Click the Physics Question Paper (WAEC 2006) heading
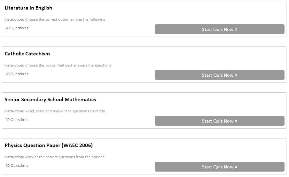 pos(49,145)
